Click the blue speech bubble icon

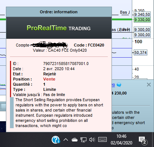coord(119,85)
